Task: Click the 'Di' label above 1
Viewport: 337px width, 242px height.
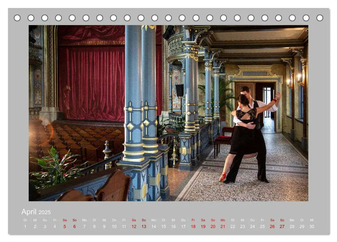Action: tap(25, 220)
